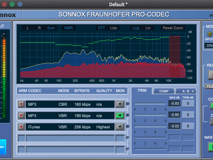Screen dimensions: 213x160
Task: Open bitrate dropdown showing 256 kbps
Action: click(83, 127)
